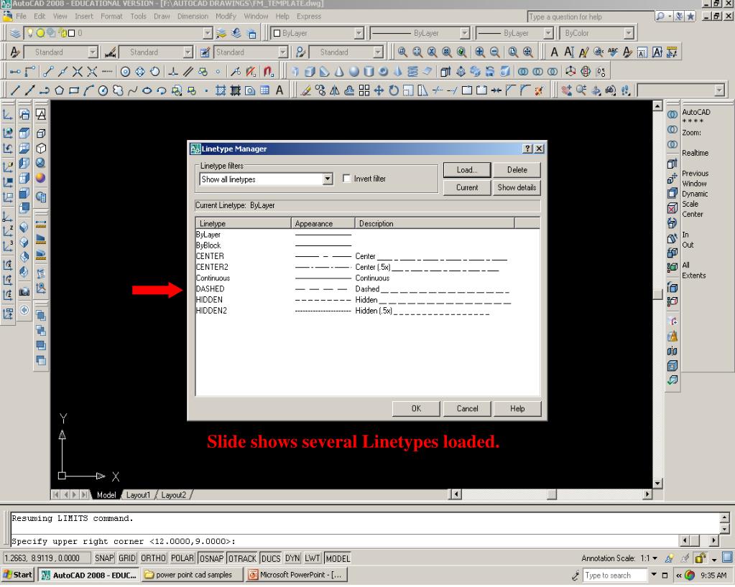735x587 pixels.
Task: Cancel the Linetype Manager dialog
Action: 467,408
